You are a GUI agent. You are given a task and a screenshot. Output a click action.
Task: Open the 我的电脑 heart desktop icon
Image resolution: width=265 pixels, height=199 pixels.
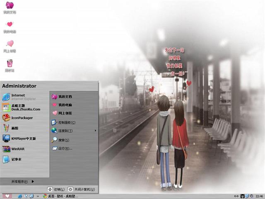pyautogui.click(x=10, y=27)
